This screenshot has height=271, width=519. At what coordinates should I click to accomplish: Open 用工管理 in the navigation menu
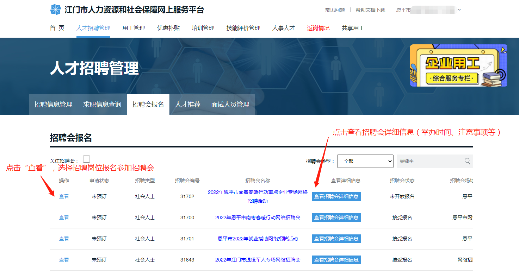coord(134,28)
